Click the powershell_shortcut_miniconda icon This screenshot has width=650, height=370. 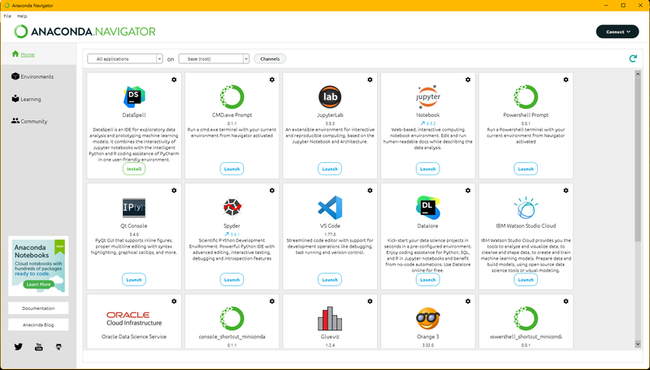click(x=526, y=319)
